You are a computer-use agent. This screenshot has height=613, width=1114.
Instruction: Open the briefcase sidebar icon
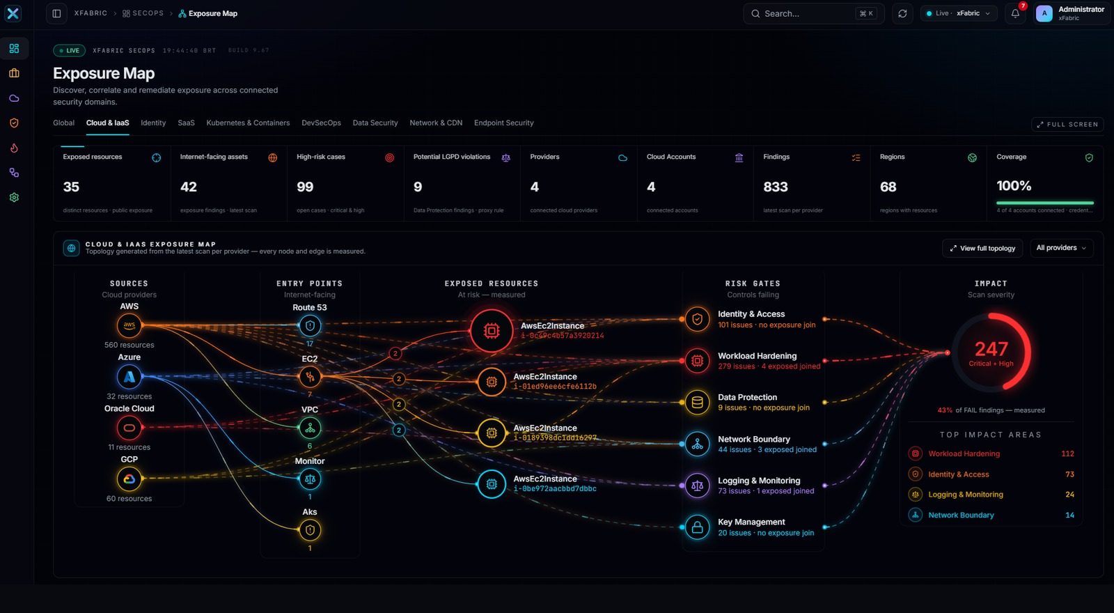click(14, 73)
